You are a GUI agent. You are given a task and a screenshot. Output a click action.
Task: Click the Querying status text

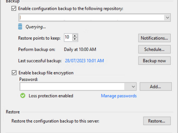(36, 27)
